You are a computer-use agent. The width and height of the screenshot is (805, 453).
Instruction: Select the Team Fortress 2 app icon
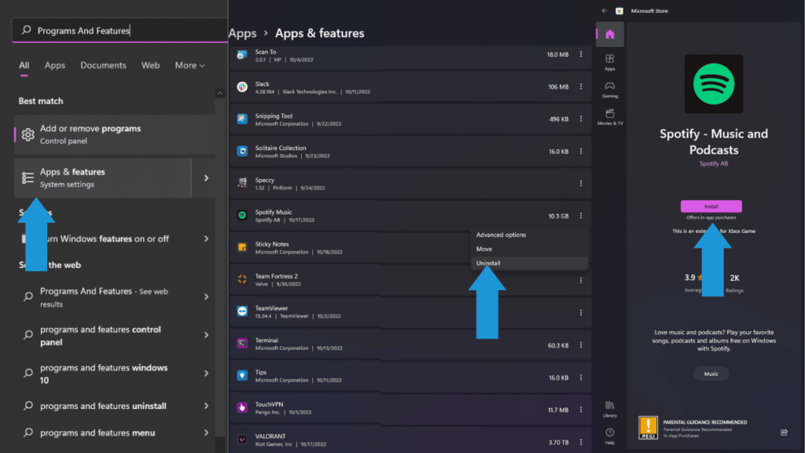click(x=242, y=279)
